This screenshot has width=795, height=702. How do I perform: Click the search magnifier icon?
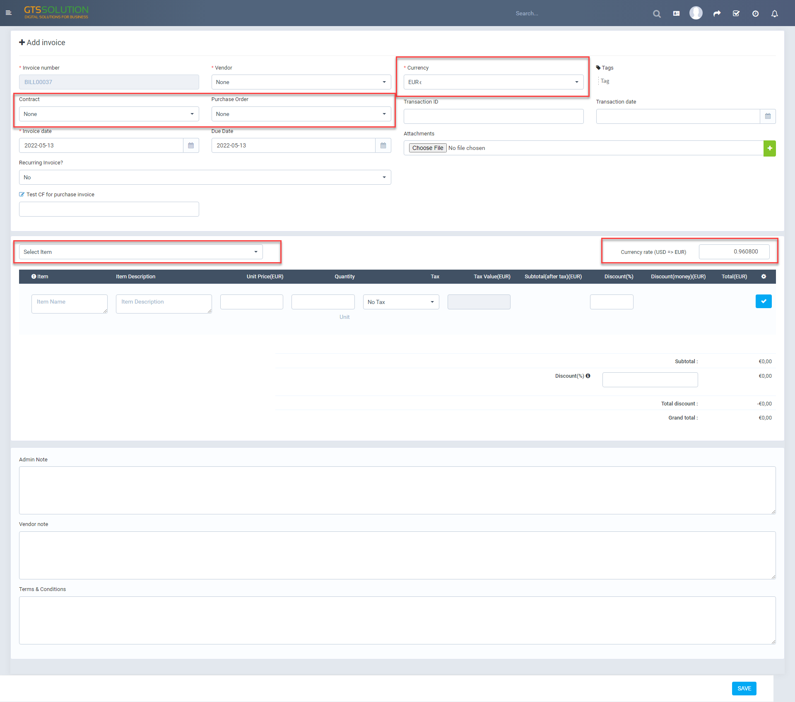click(657, 14)
